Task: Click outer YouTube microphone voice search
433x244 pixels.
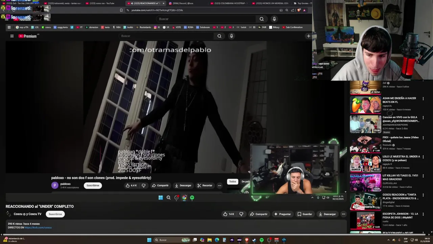Action: [x=274, y=19]
